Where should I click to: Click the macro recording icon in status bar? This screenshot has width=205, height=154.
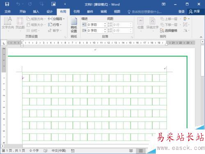pyautogui.click(x=73, y=151)
